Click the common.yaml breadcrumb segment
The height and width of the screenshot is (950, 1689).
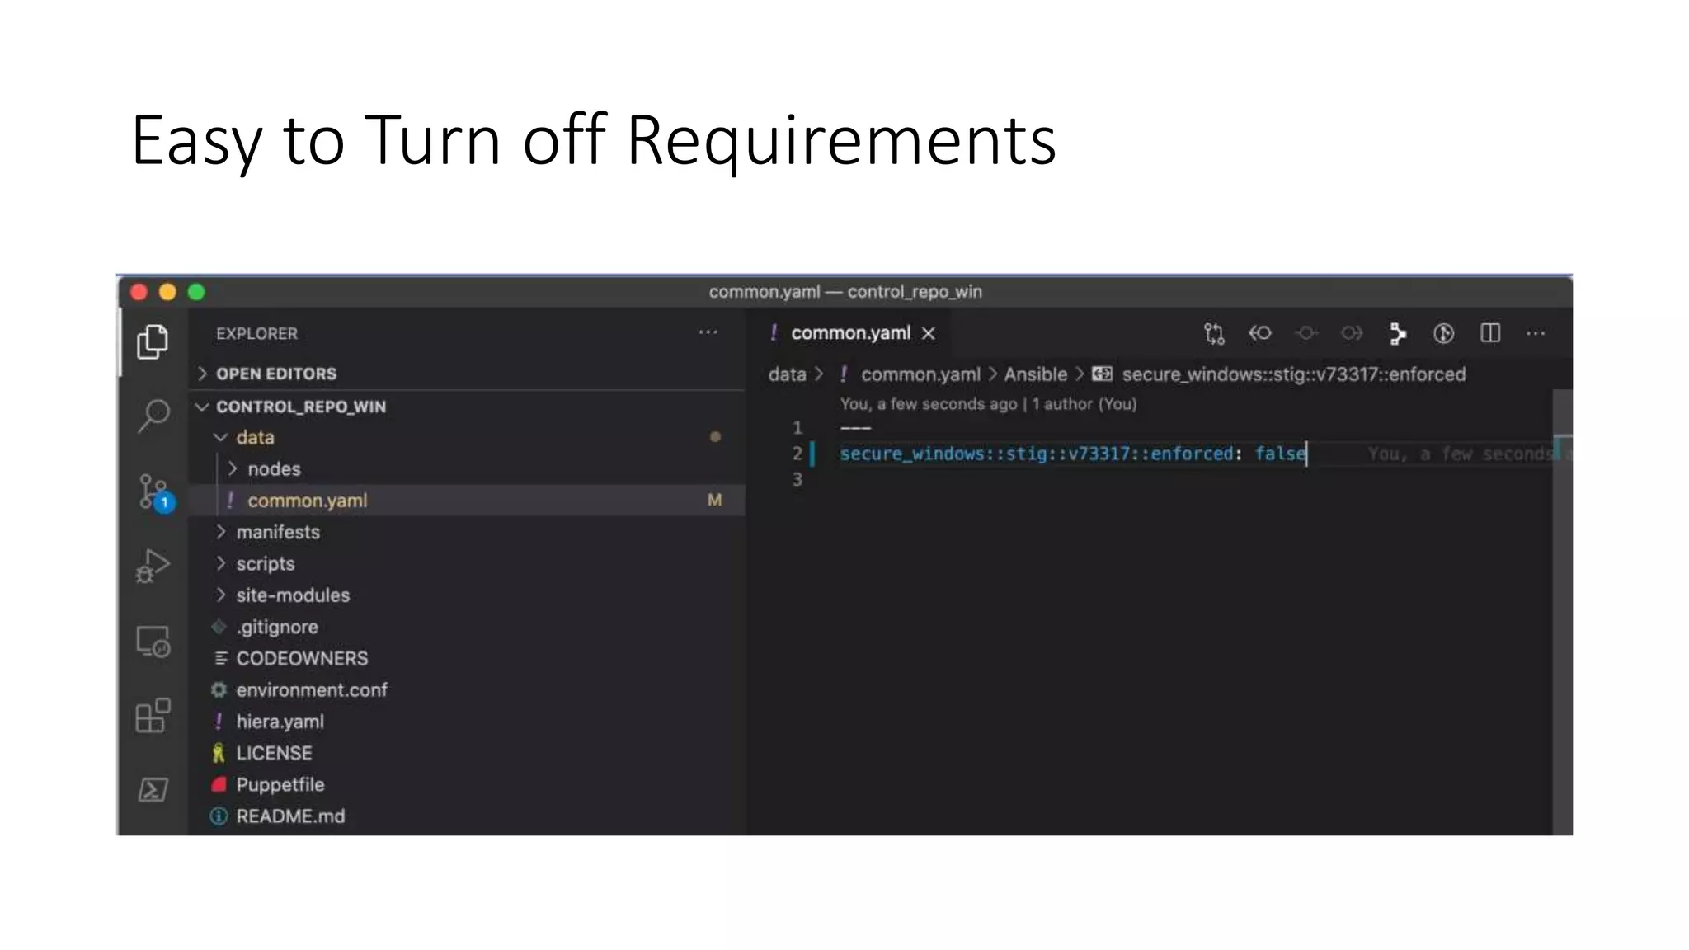pos(920,374)
